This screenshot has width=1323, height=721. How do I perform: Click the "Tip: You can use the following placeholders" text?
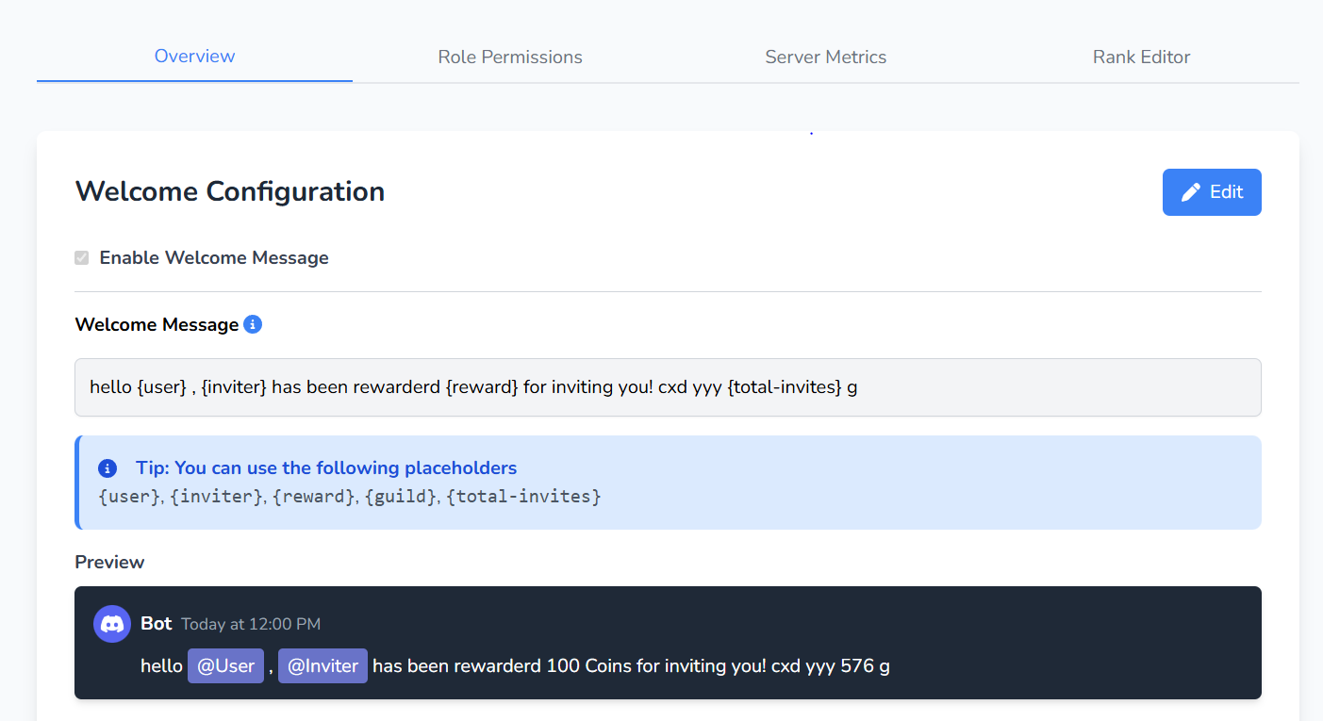pyautogui.click(x=326, y=468)
